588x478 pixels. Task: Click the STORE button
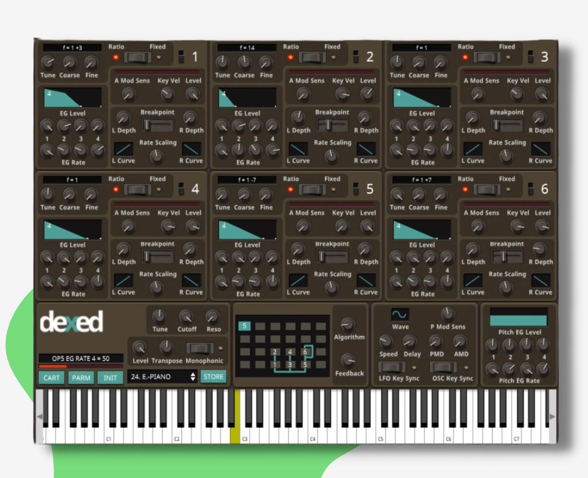[x=213, y=377]
